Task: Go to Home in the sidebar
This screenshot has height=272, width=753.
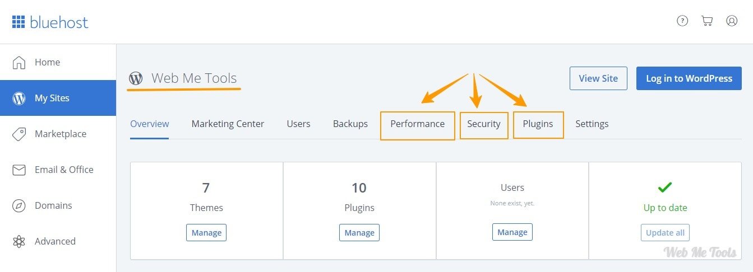Action: click(x=58, y=62)
